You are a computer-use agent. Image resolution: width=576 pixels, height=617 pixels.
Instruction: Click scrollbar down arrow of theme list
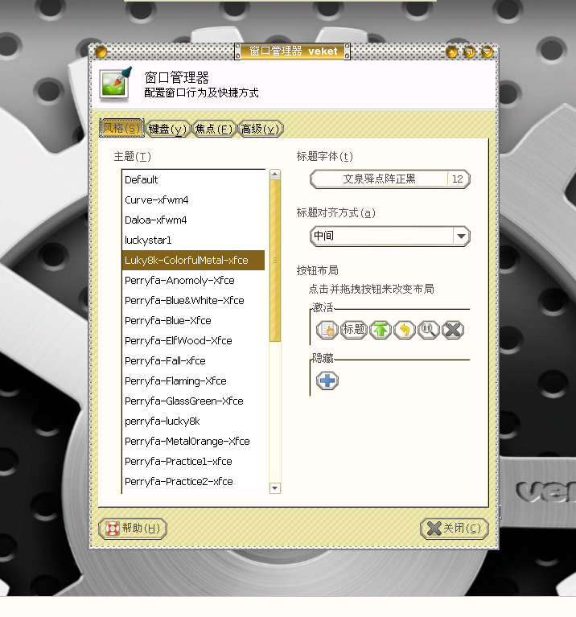(275, 488)
